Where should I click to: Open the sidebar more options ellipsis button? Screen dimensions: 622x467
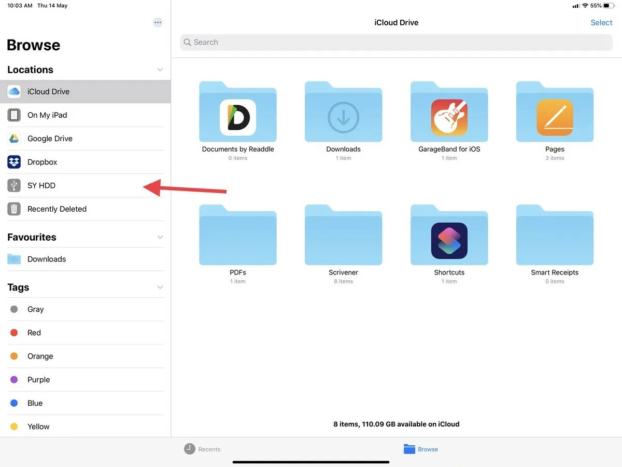[x=158, y=22]
